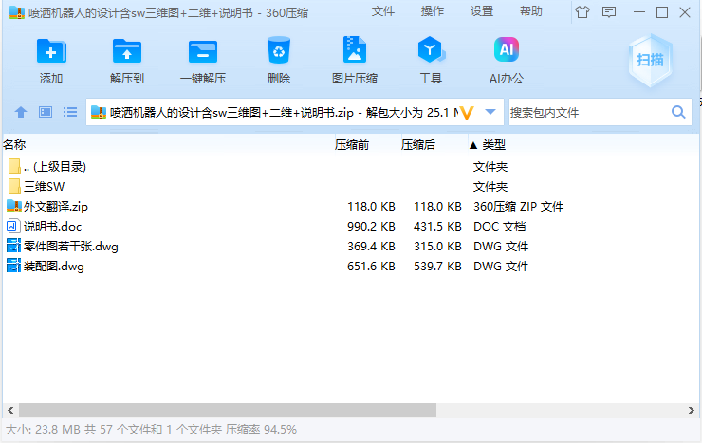
Task: Click the 539.7 KB compressed size cell
Action: 437,267
